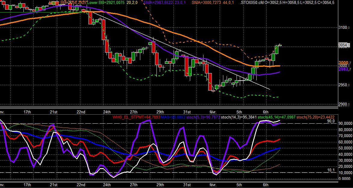This screenshot has height=188, width=353.
Task: Click the 24th date label on bottom axis
Action: [x=107, y=185]
